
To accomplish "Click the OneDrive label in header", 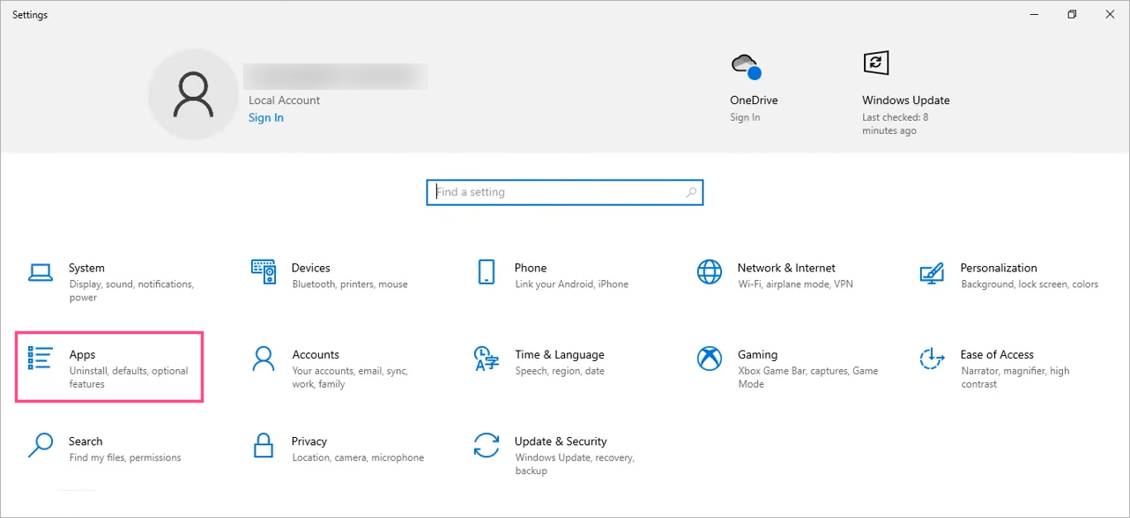I will tap(754, 100).
